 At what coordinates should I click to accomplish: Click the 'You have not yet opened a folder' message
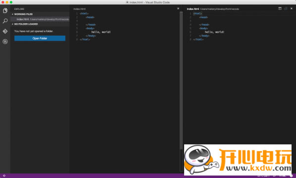pos(34,31)
